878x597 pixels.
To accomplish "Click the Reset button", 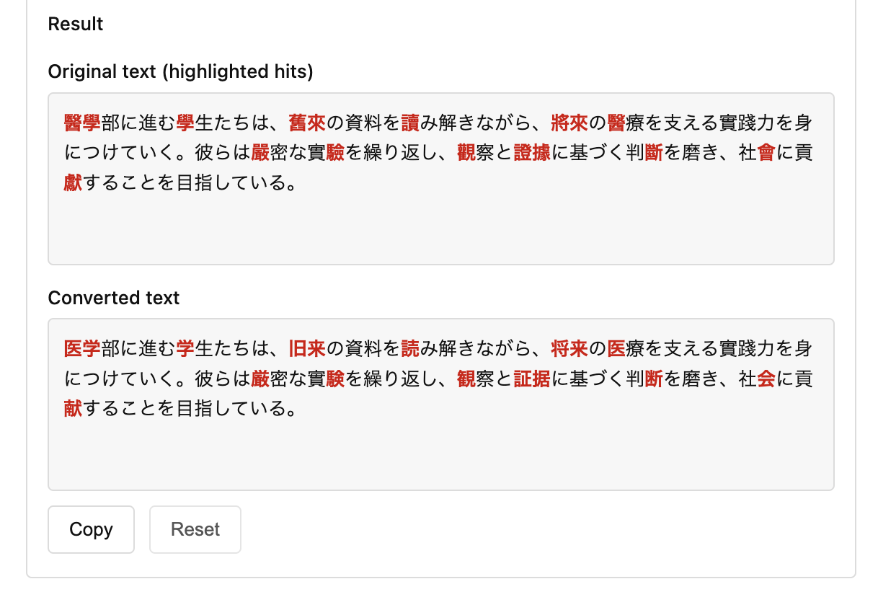I will 195,529.
